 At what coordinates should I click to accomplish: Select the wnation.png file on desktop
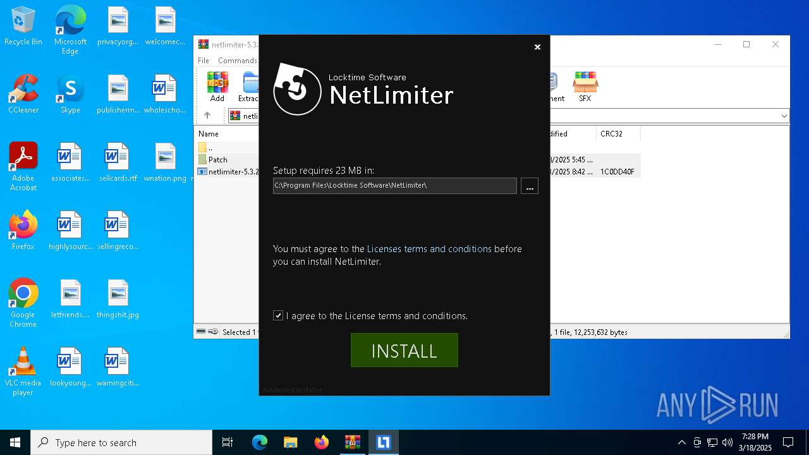165,163
